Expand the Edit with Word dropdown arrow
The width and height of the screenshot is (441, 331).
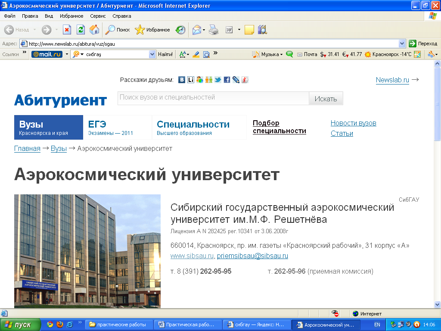pos(239,30)
